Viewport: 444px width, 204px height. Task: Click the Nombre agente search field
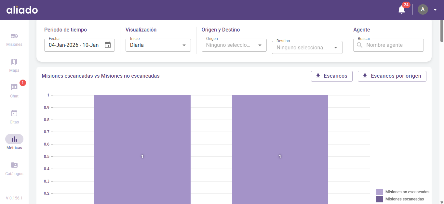[x=393, y=45]
